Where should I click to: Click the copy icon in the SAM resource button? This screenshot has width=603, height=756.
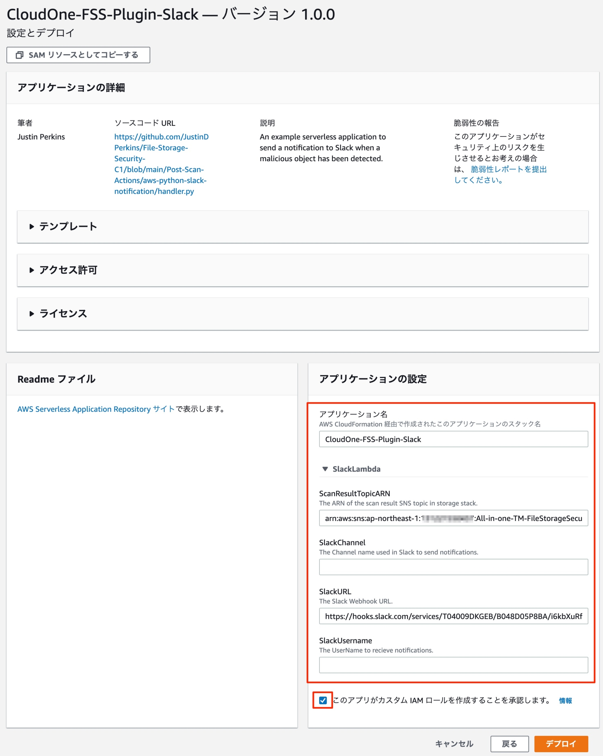20,55
